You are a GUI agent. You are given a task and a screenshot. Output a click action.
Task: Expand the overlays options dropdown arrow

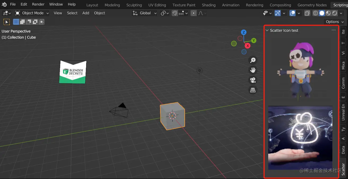299,13
